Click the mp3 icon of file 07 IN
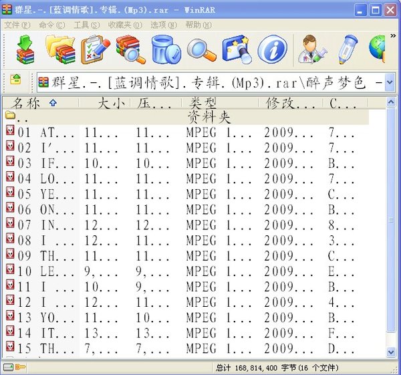 coord(10,223)
